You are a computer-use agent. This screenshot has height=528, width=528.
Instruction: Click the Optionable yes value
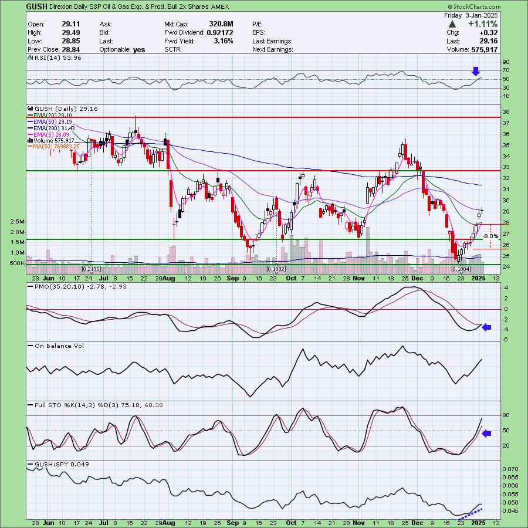point(138,49)
